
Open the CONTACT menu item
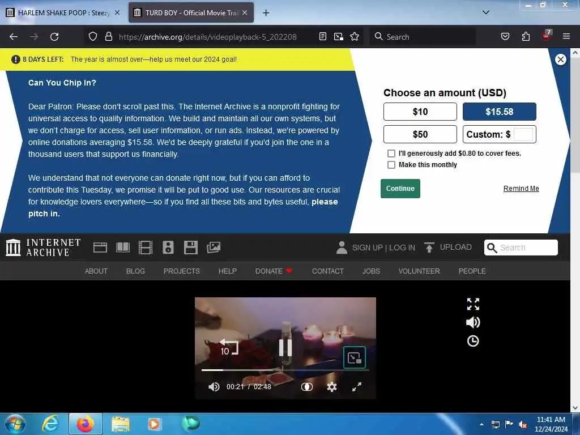click(328, 271)
